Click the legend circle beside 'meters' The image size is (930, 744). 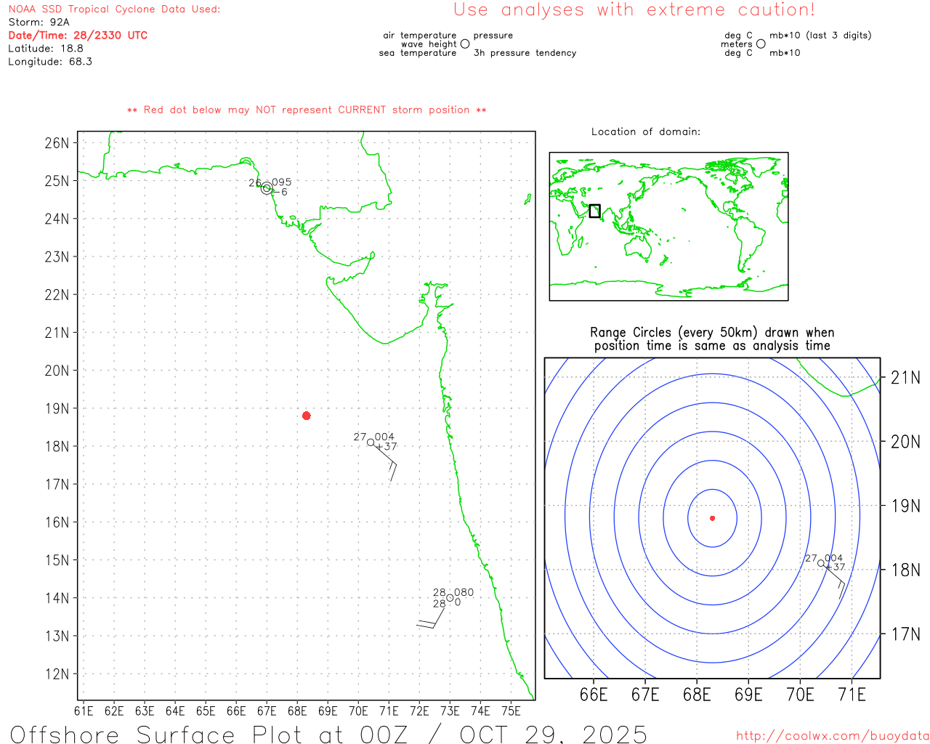pos(761,44)
